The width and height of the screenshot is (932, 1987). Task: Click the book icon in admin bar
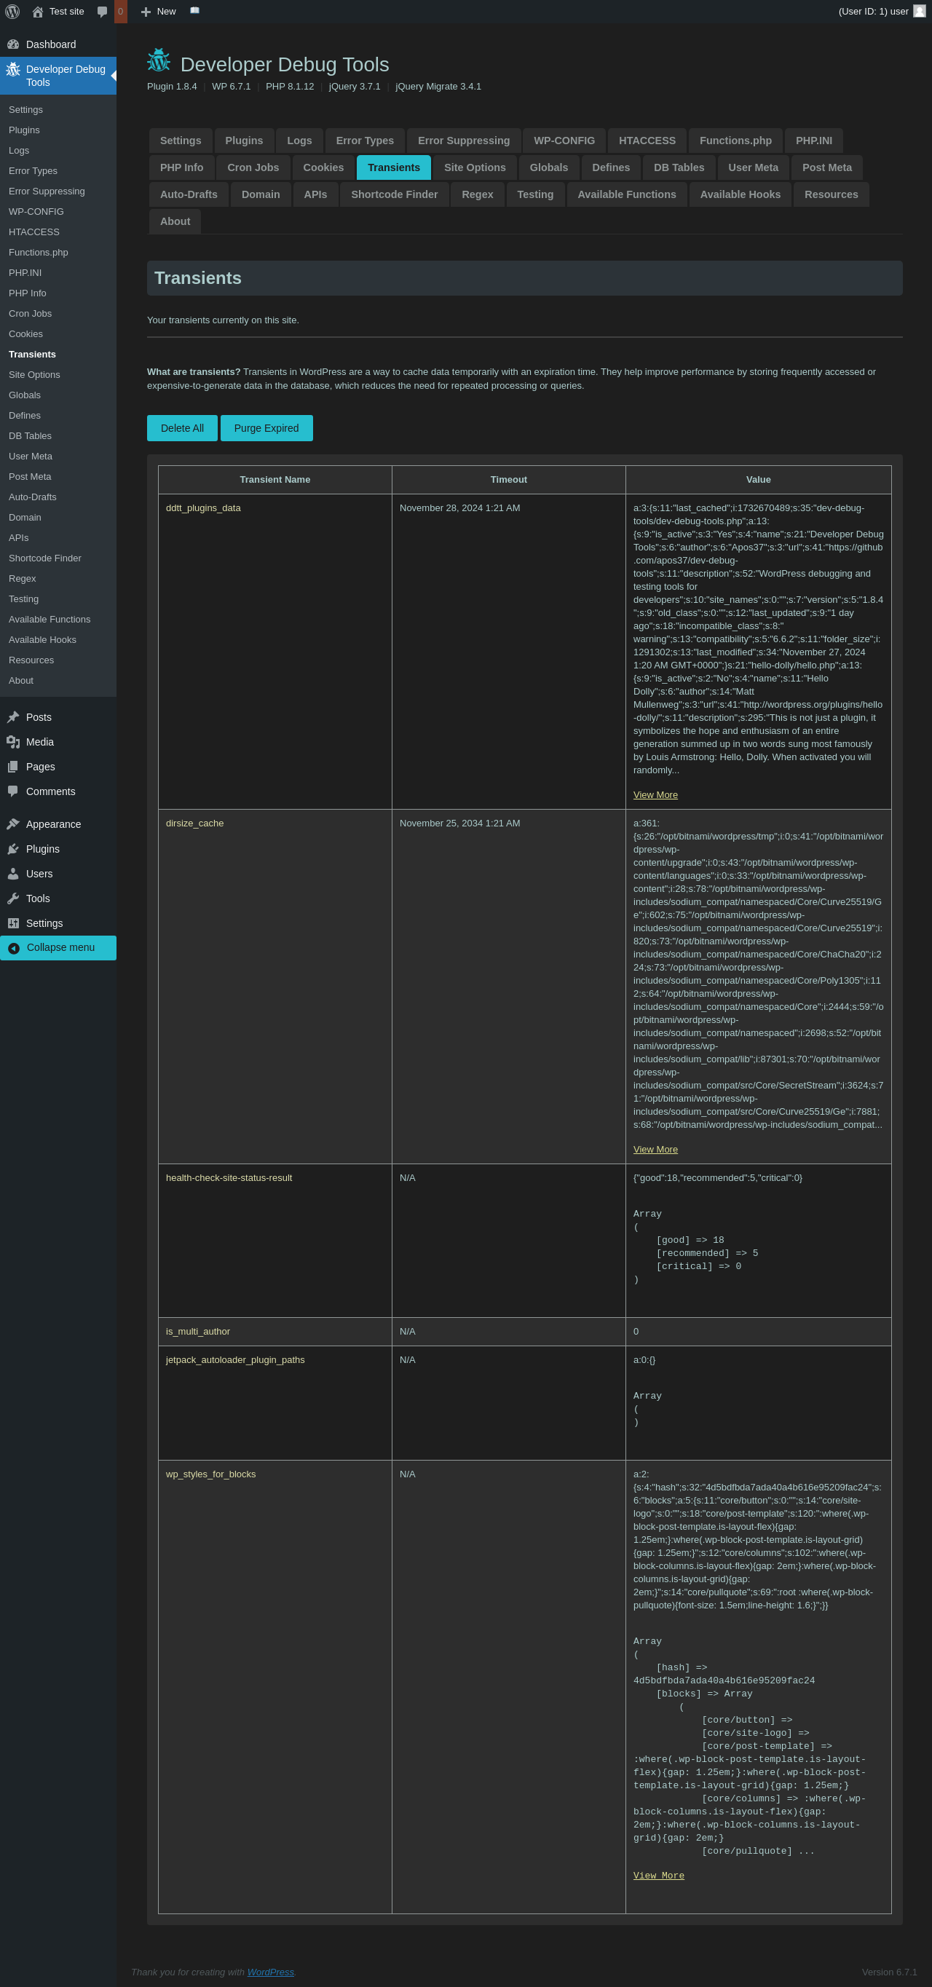[x=194, y=11]
